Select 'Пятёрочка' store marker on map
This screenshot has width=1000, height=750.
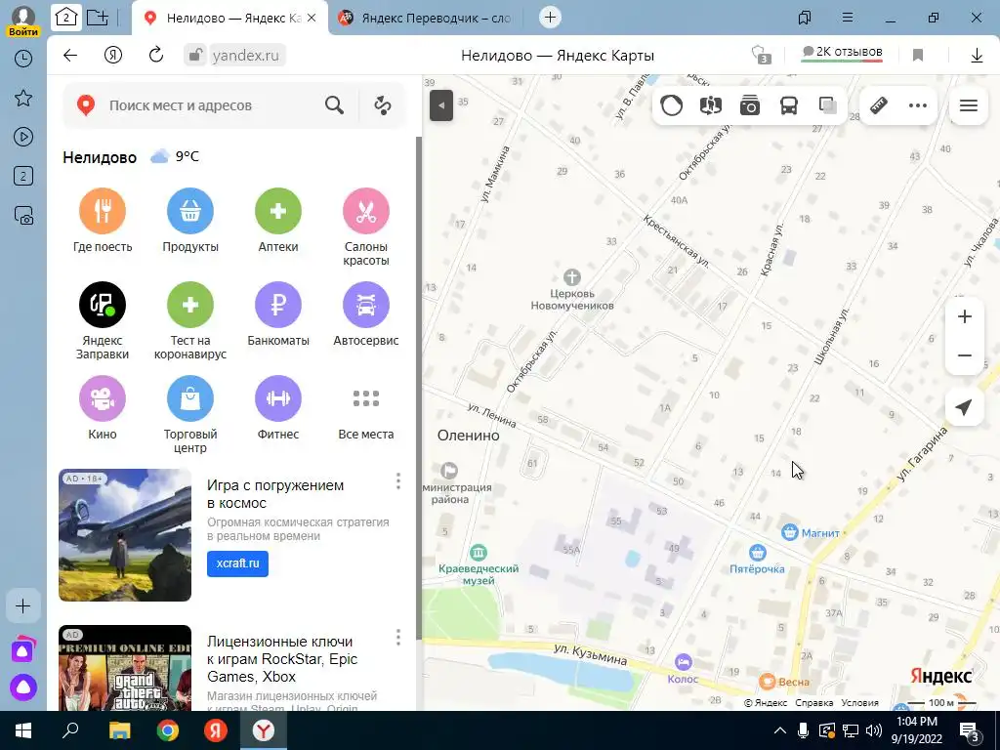coord(757,553)
